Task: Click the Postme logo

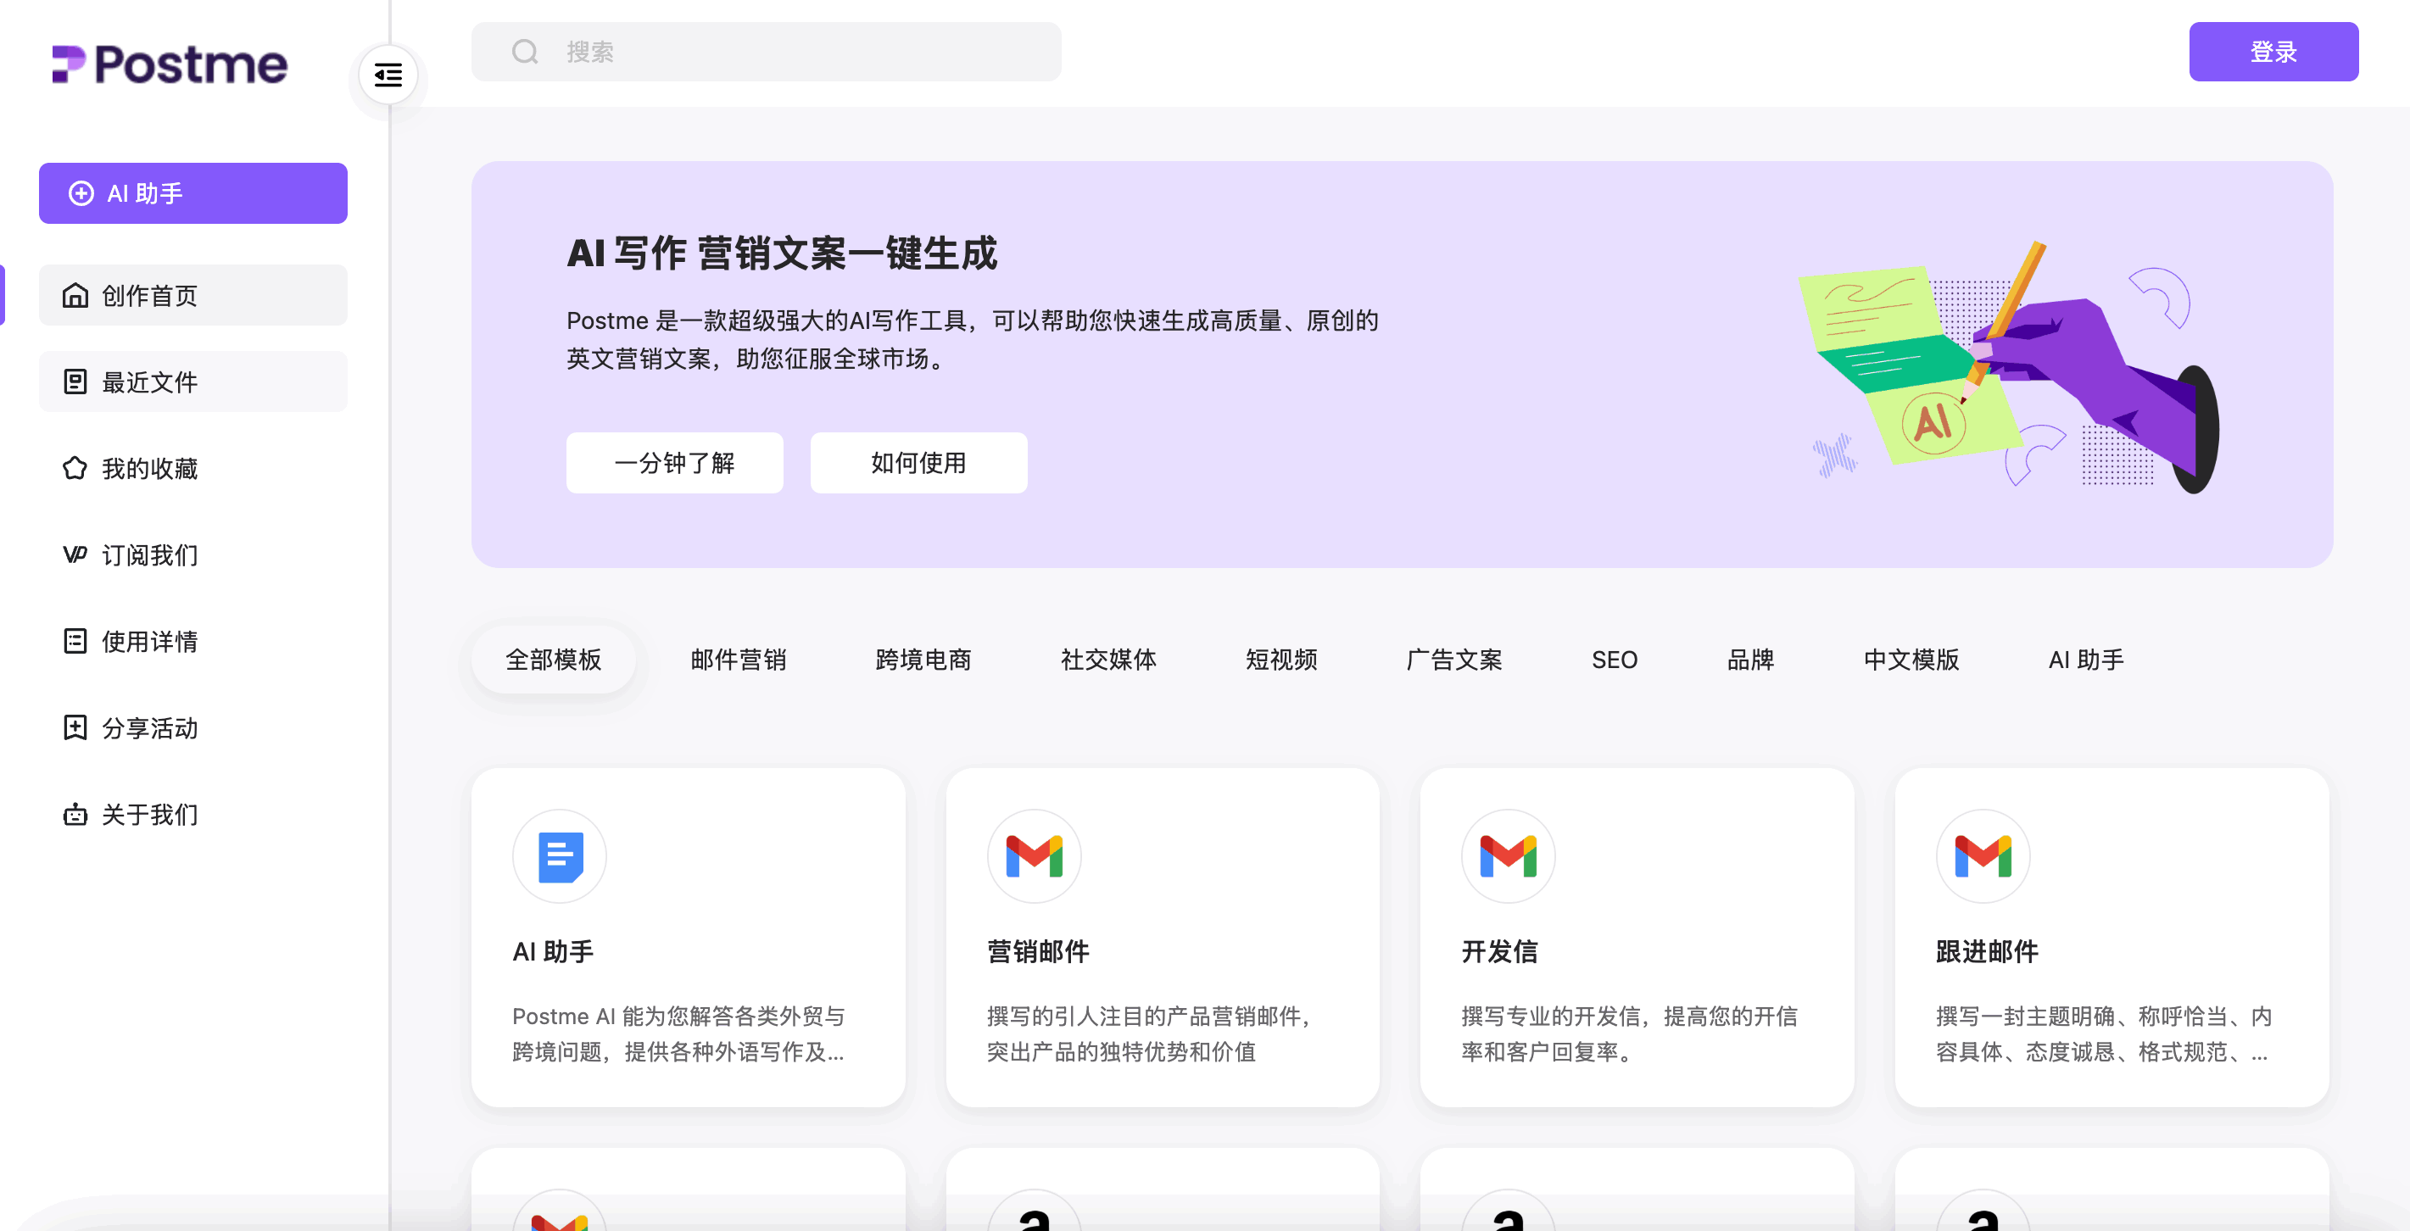Action: pos(170,64)
